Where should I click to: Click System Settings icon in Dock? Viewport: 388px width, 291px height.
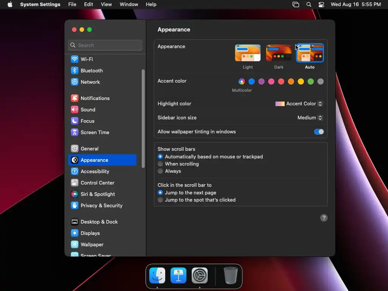[x=200, y=275]
